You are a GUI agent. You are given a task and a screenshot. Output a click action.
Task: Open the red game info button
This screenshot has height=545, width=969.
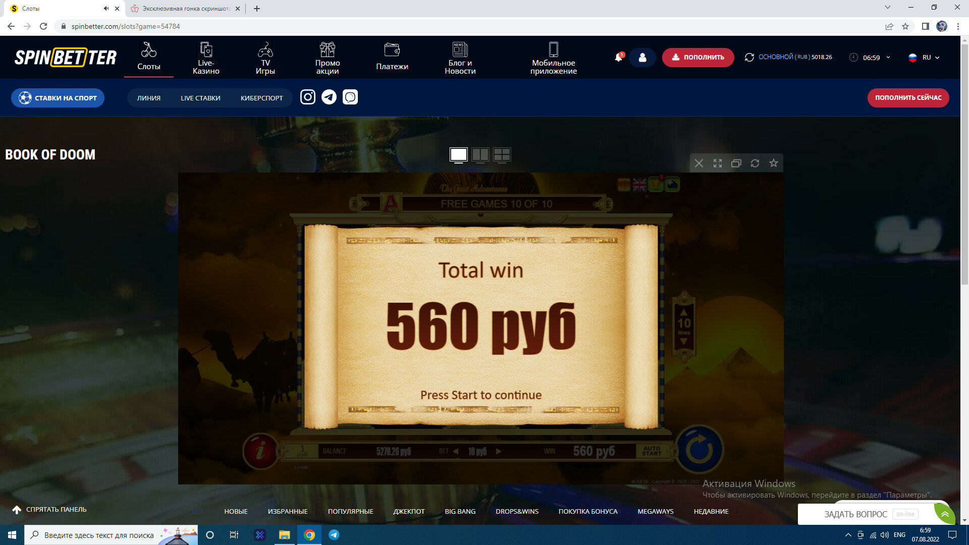coord(260,451)
